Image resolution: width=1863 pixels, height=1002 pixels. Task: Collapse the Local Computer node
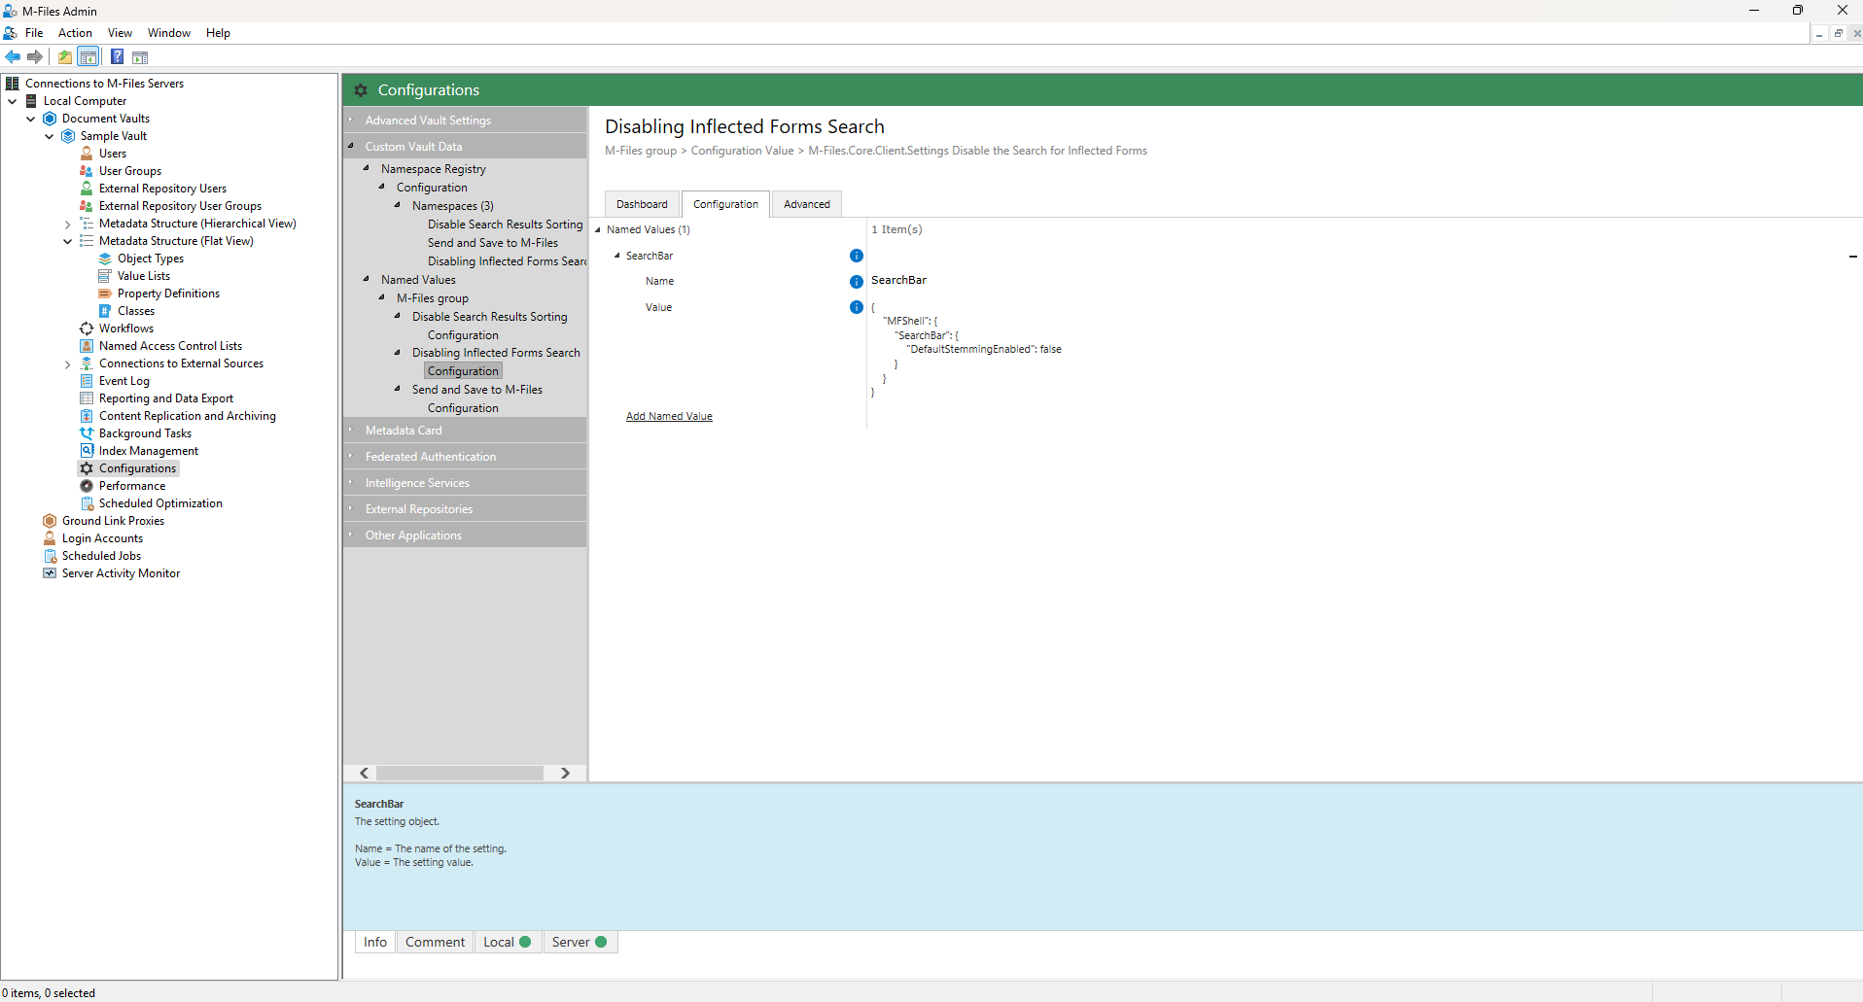point(13,101)
